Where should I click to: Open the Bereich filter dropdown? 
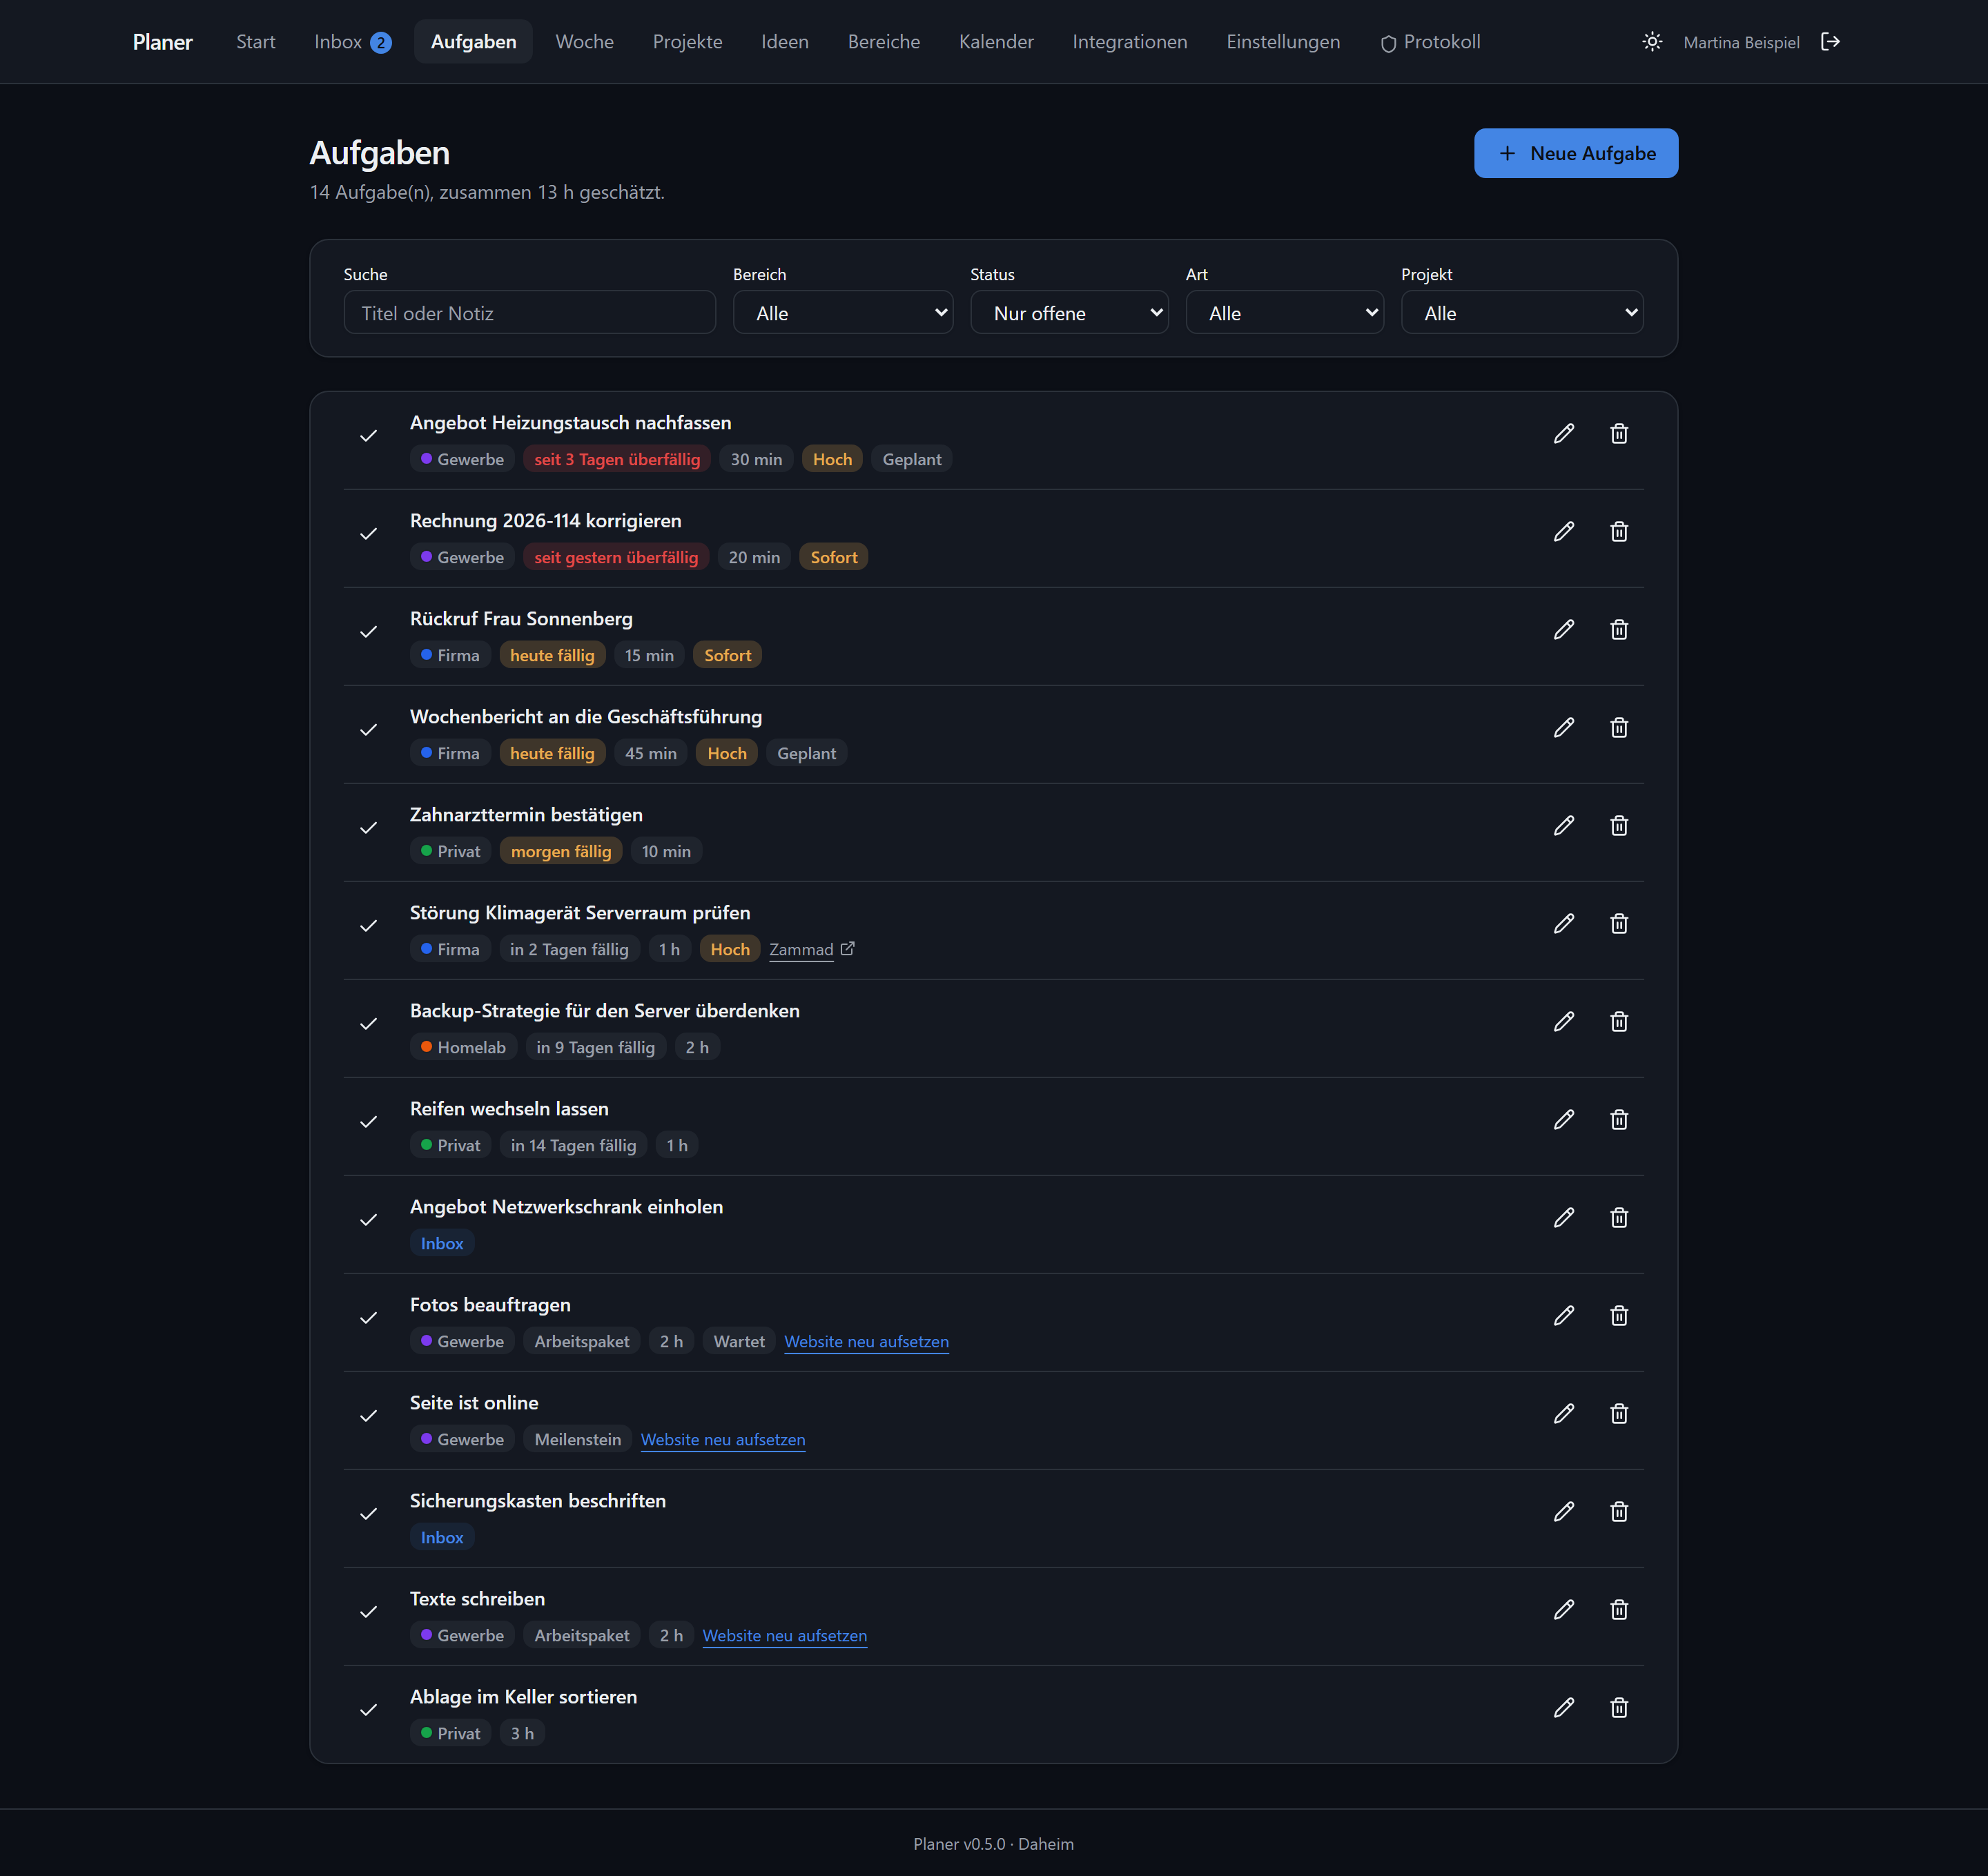(x=843, y=313)
